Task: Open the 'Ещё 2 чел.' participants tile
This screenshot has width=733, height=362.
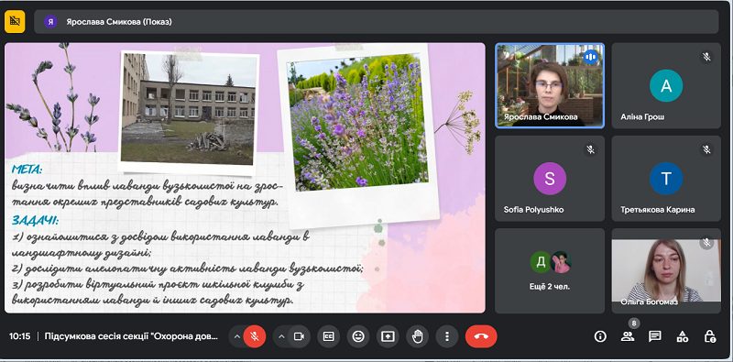Action: 550,270
